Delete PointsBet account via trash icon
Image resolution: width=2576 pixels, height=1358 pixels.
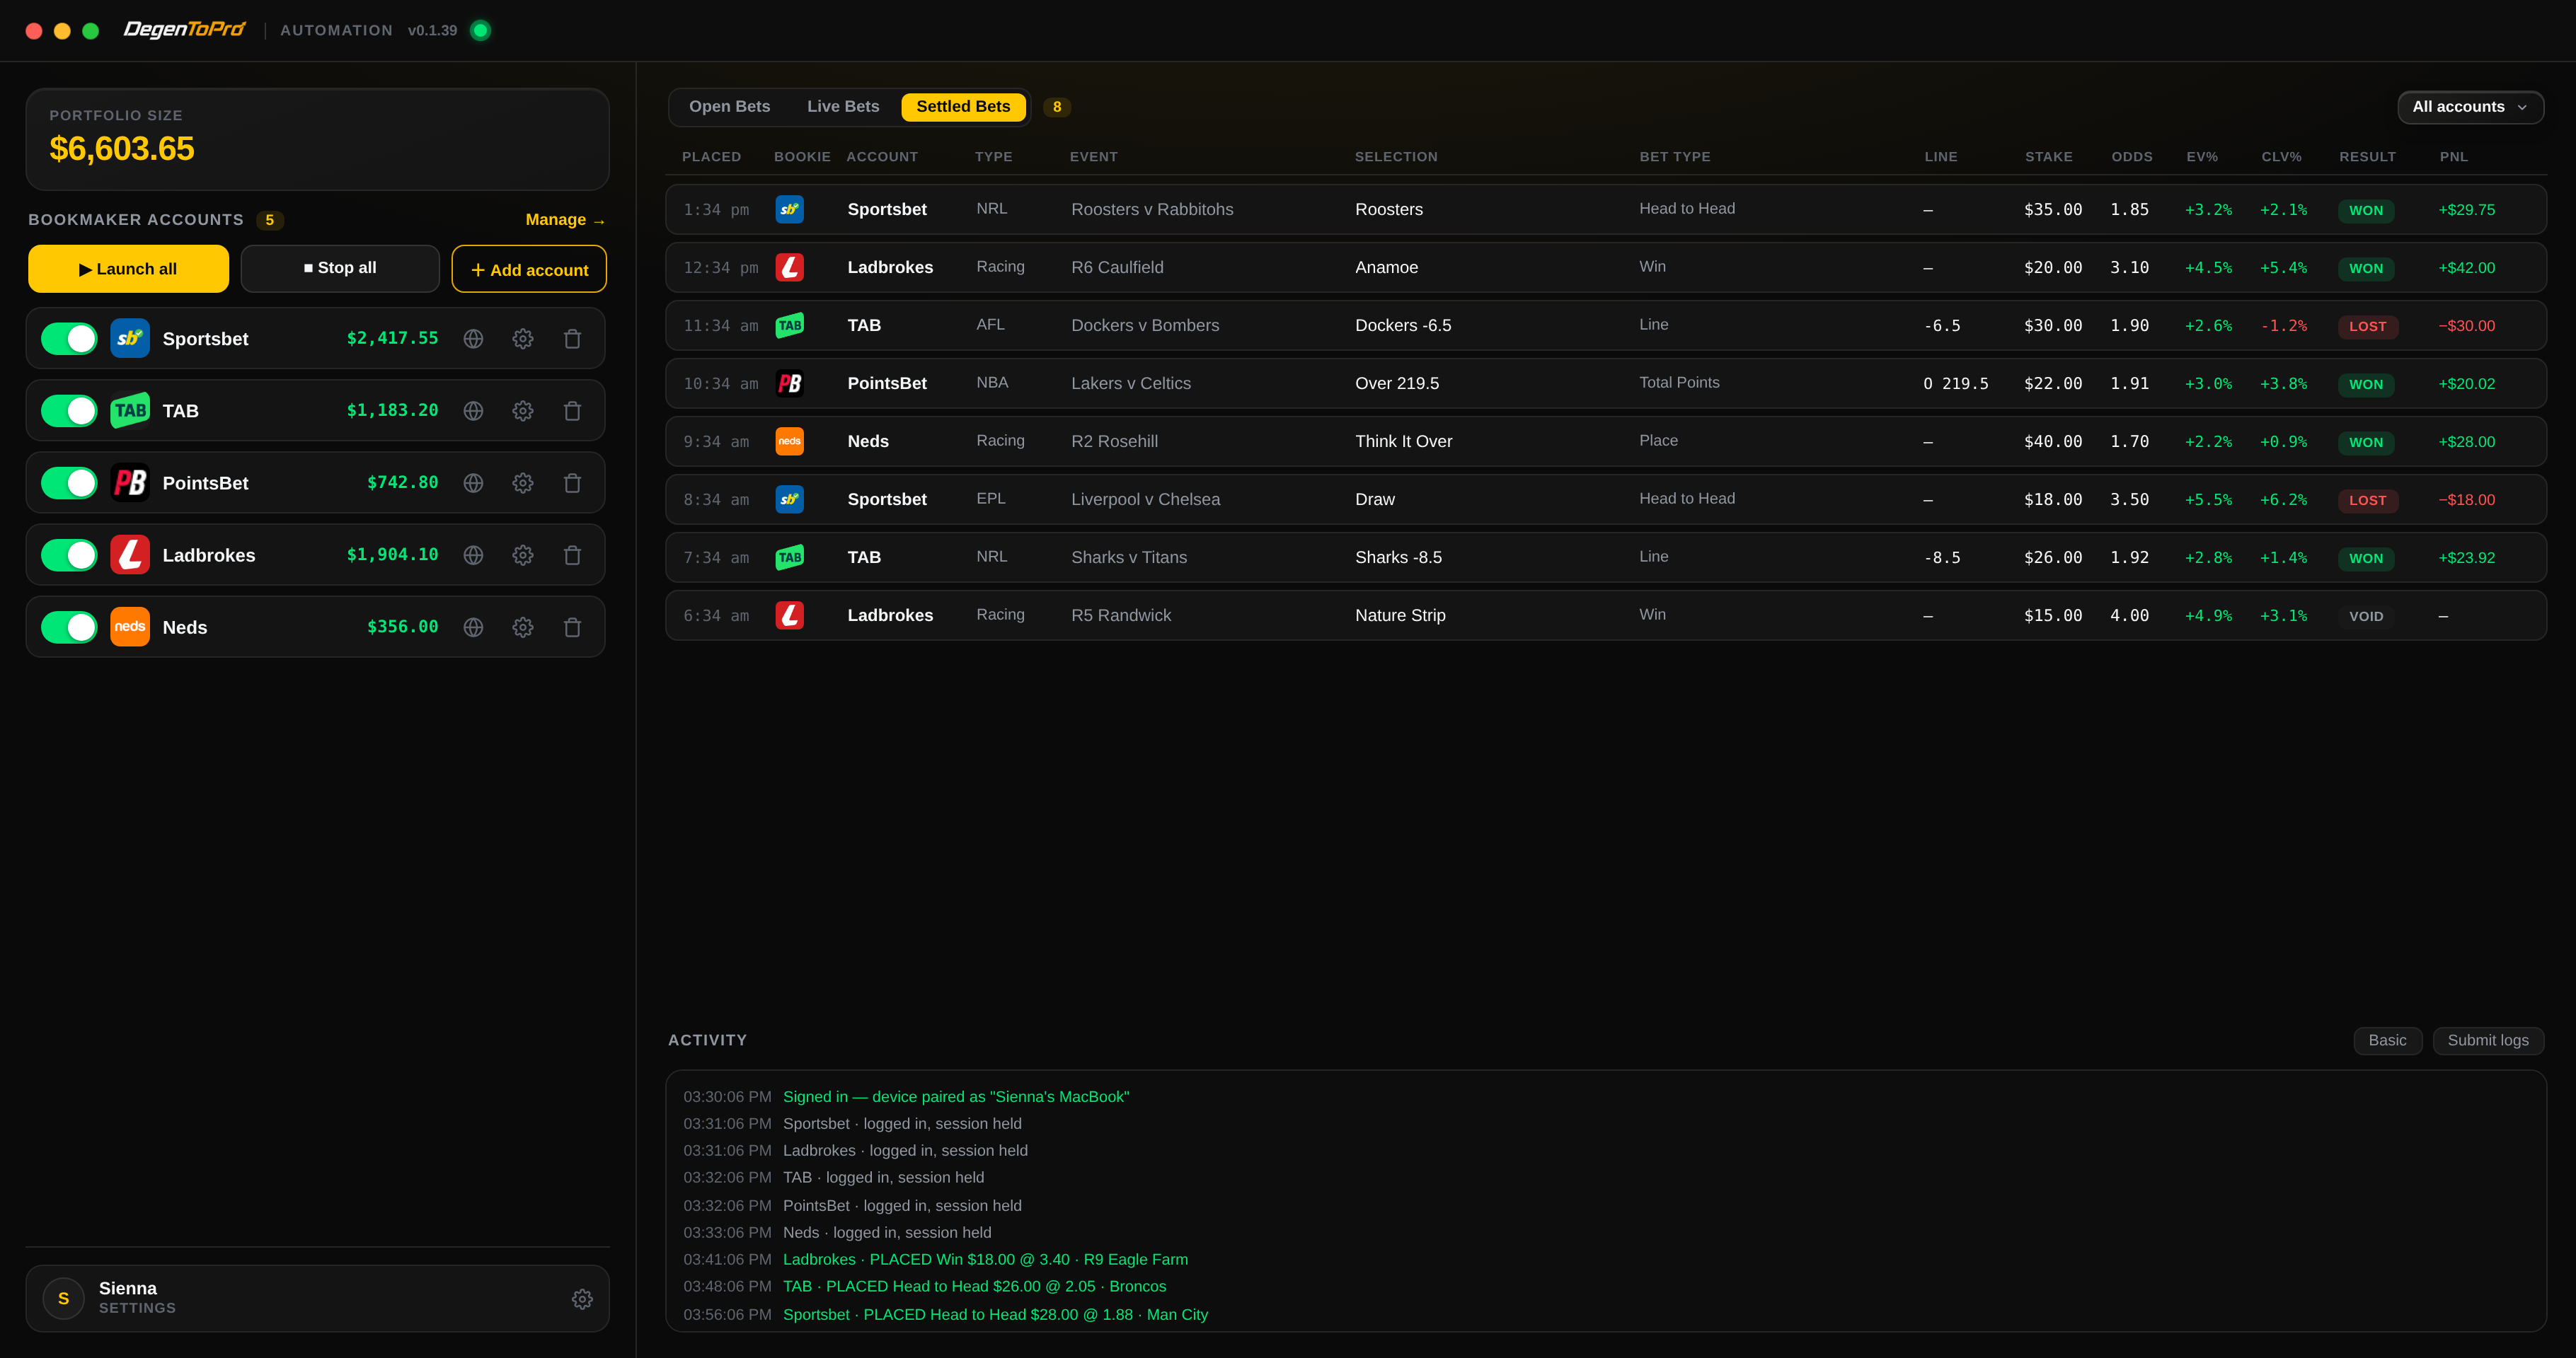click(x=572, y=482)
